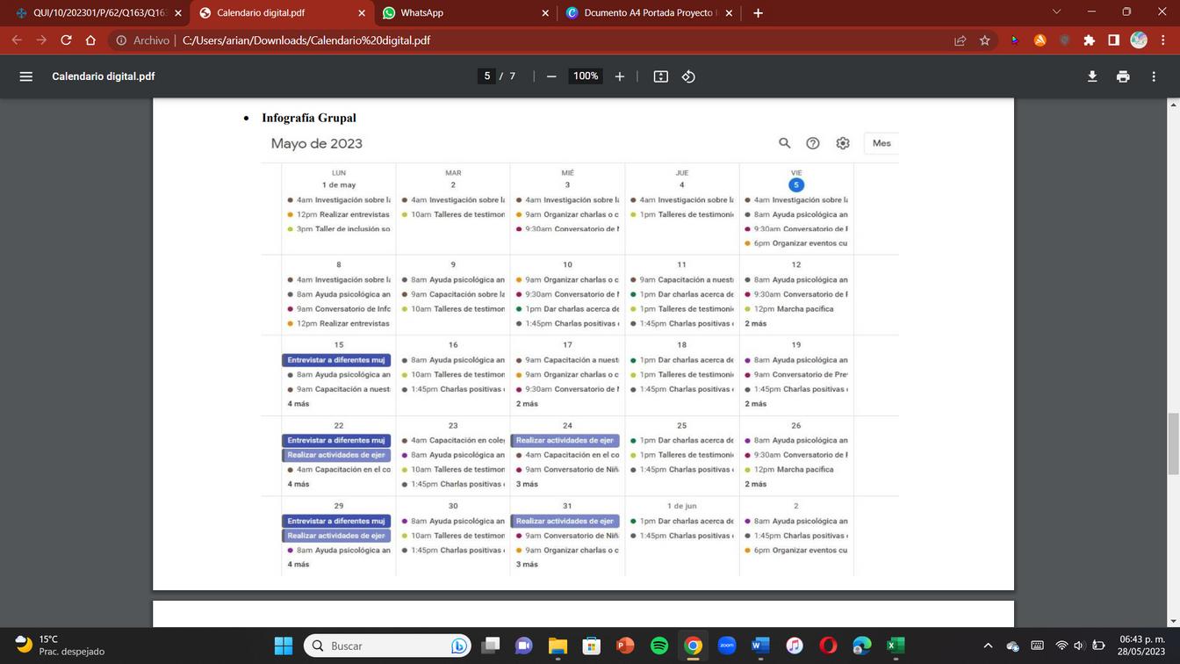This screenshot has width=1180, height=664.
Task: Open OneDrive cloud tray icon
Action: coord(1012,646)
